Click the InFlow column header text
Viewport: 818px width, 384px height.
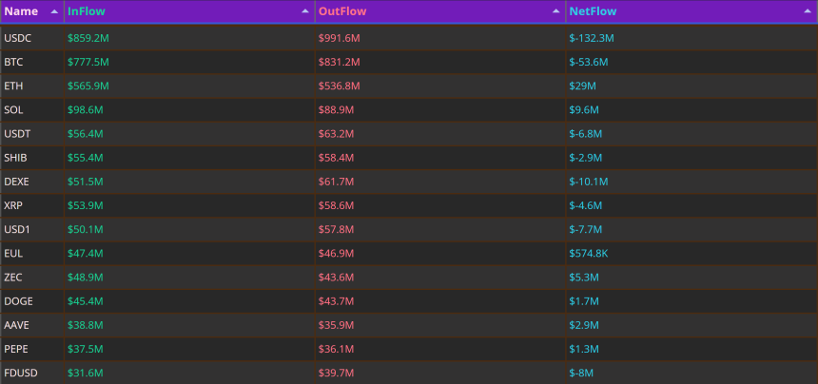pyautogui.click(x=86, y=11)
